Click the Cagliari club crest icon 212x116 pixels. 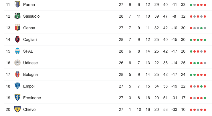coord(17,40)
